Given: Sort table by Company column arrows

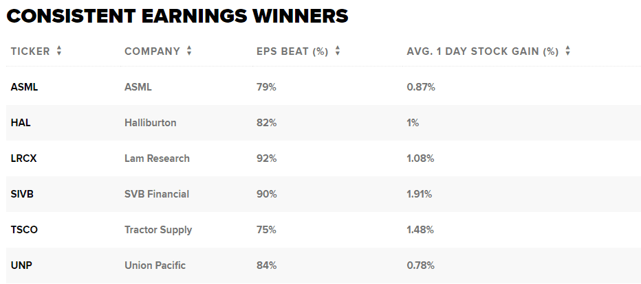Looking at the screenshot, I should (189, 51).
